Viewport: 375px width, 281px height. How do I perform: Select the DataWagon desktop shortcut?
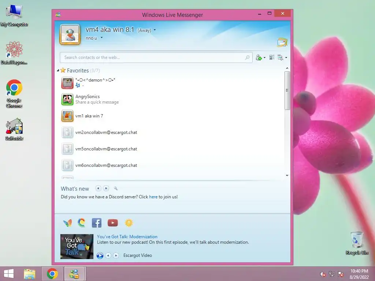pyautogui.click(x=14, y=53)
